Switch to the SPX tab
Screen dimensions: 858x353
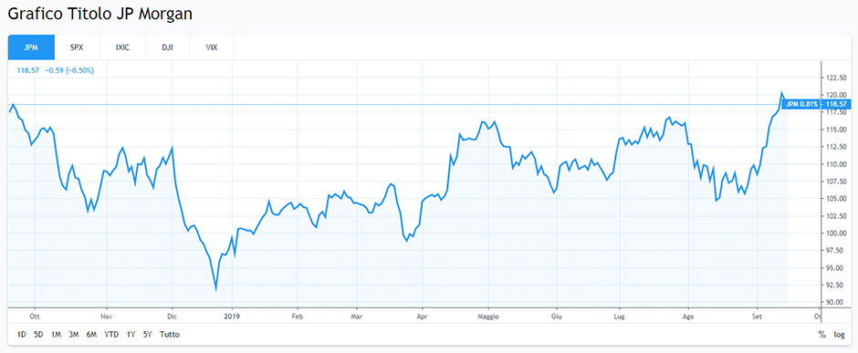[78, 47]
